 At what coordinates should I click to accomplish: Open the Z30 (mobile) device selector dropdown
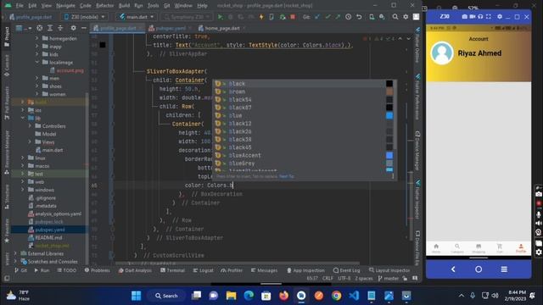[85, 17]
